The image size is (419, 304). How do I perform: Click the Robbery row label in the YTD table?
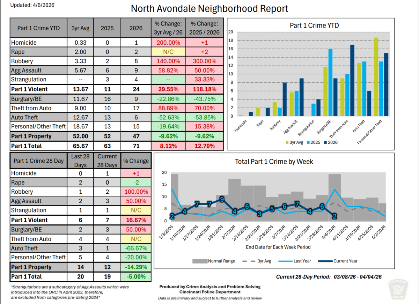22,61
